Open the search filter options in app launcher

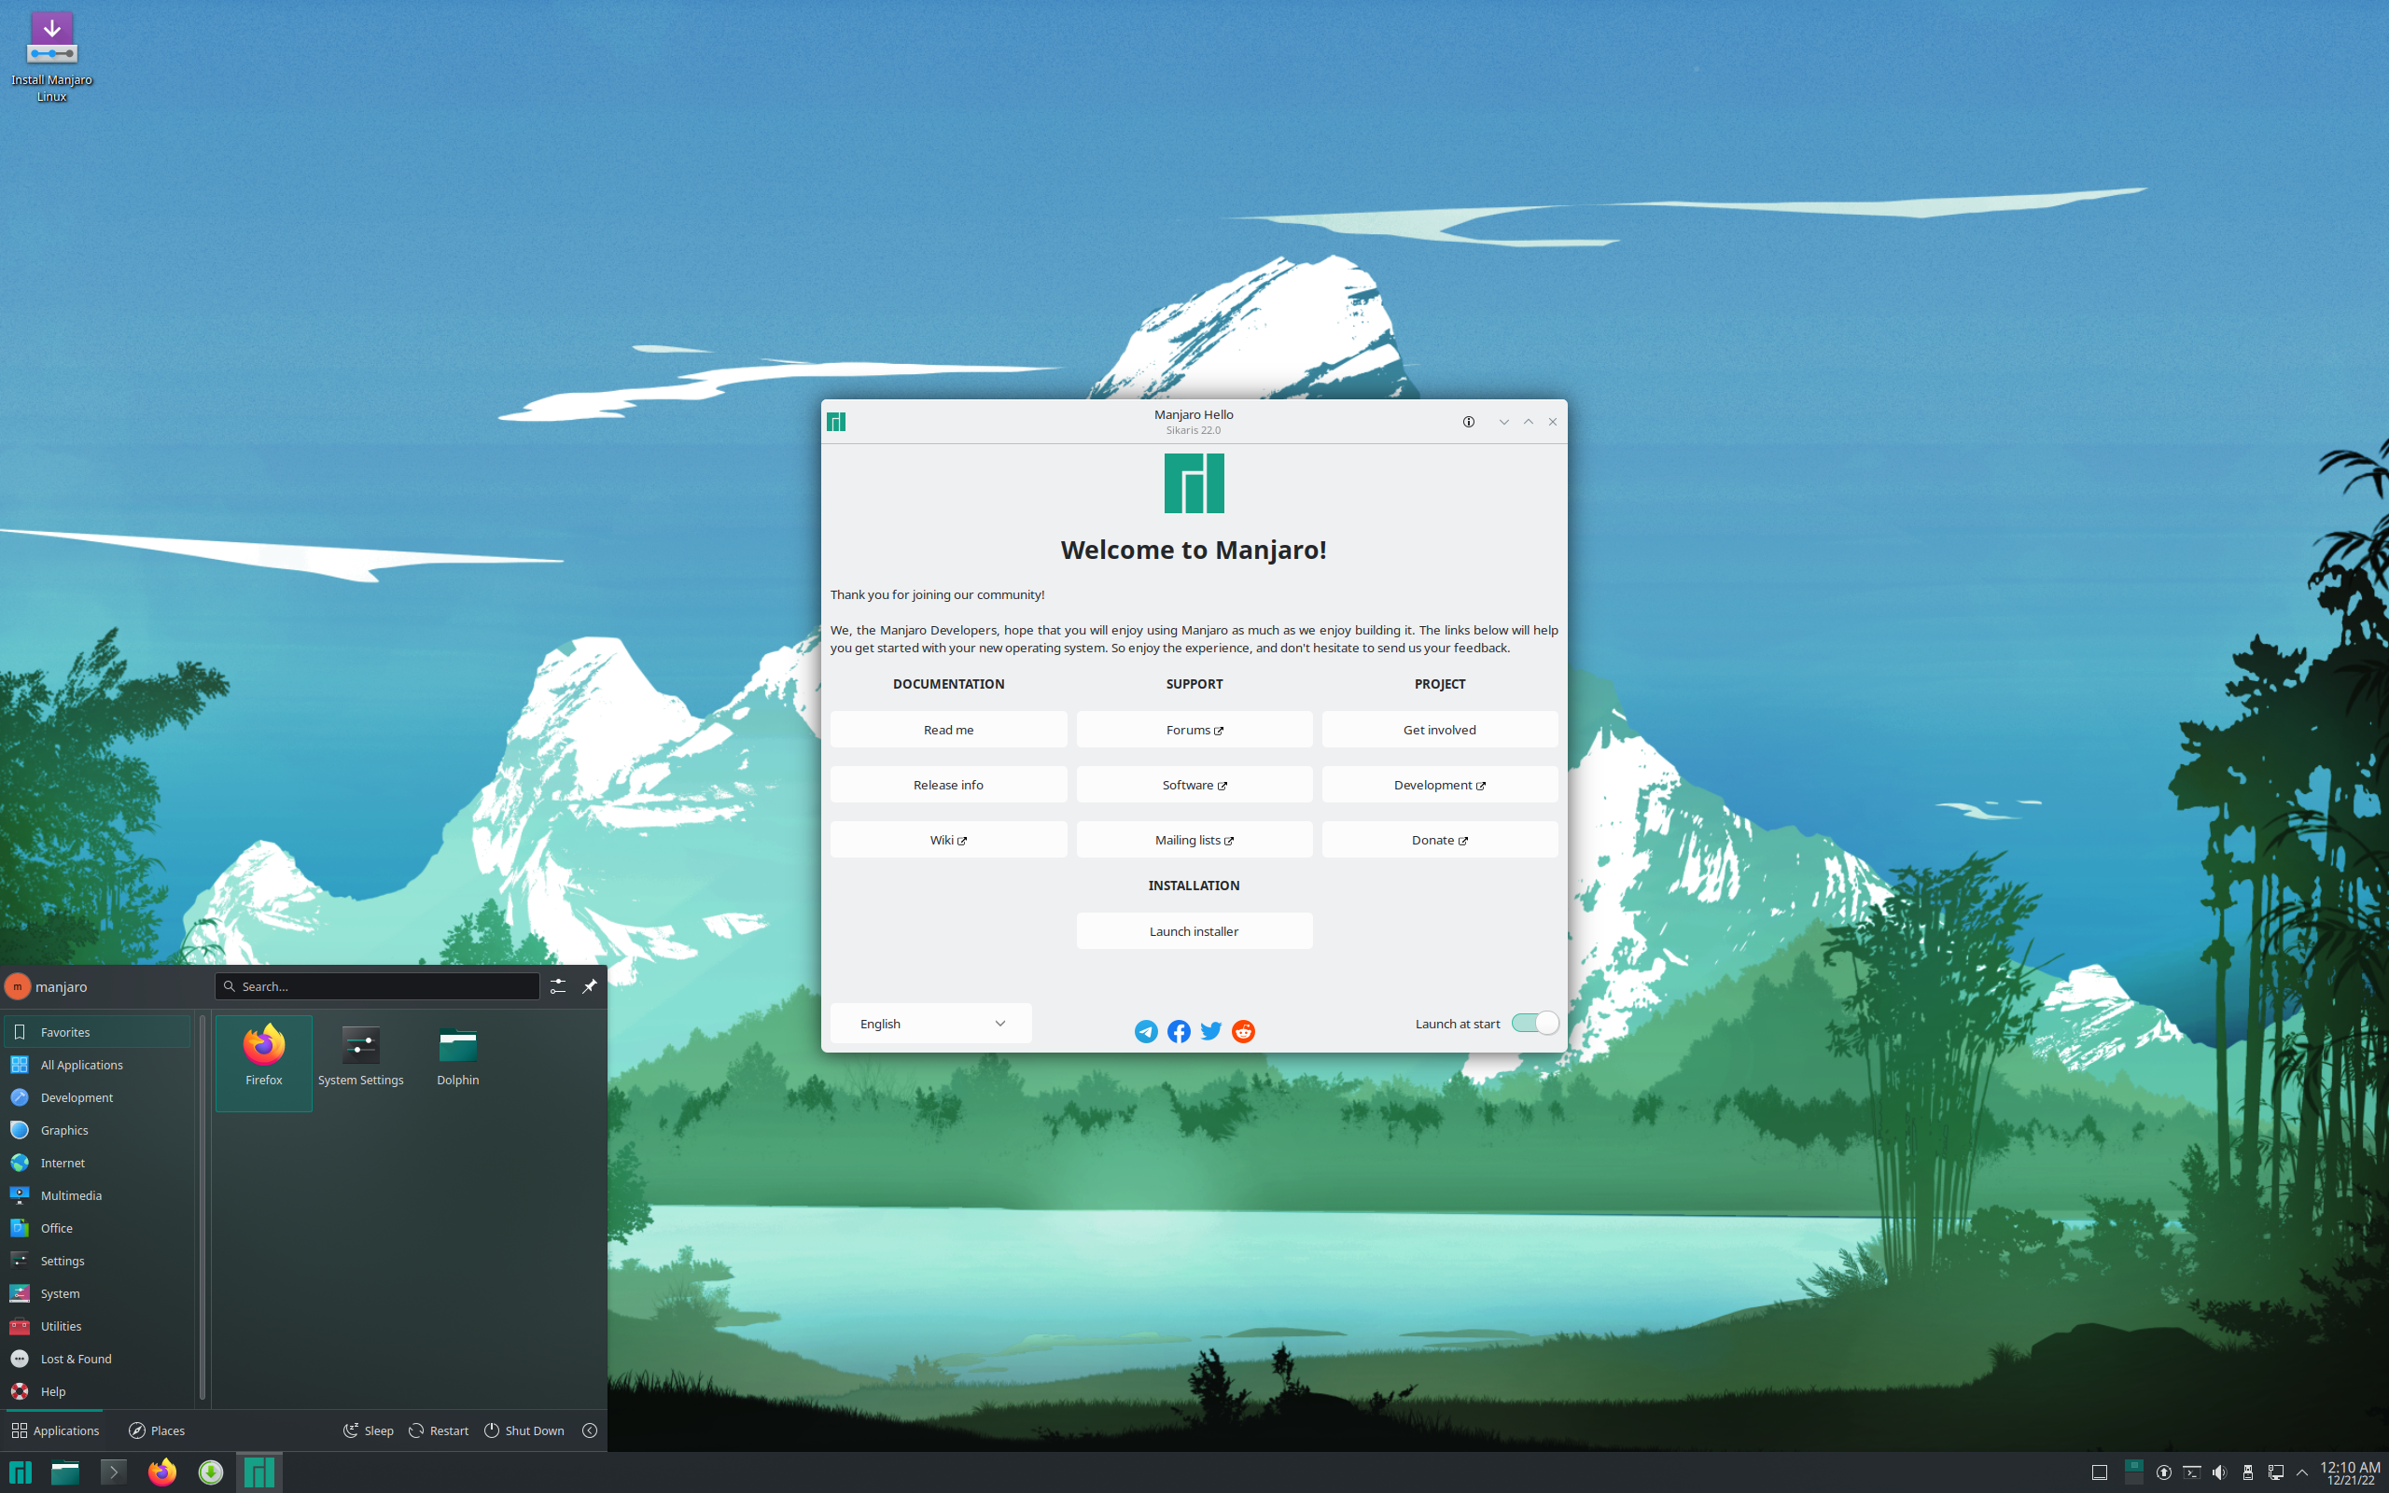pyautogui.click(x=558, y=985)
